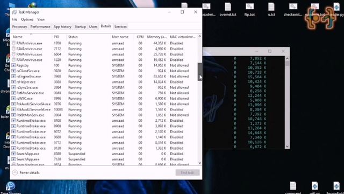The image size is (344, 194).
Task: Sort processes by the Name column header
Action: [18, 37]
